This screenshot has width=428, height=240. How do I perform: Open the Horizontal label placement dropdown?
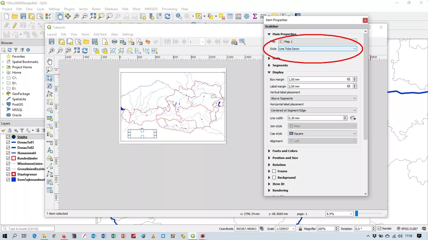(314, 110)
